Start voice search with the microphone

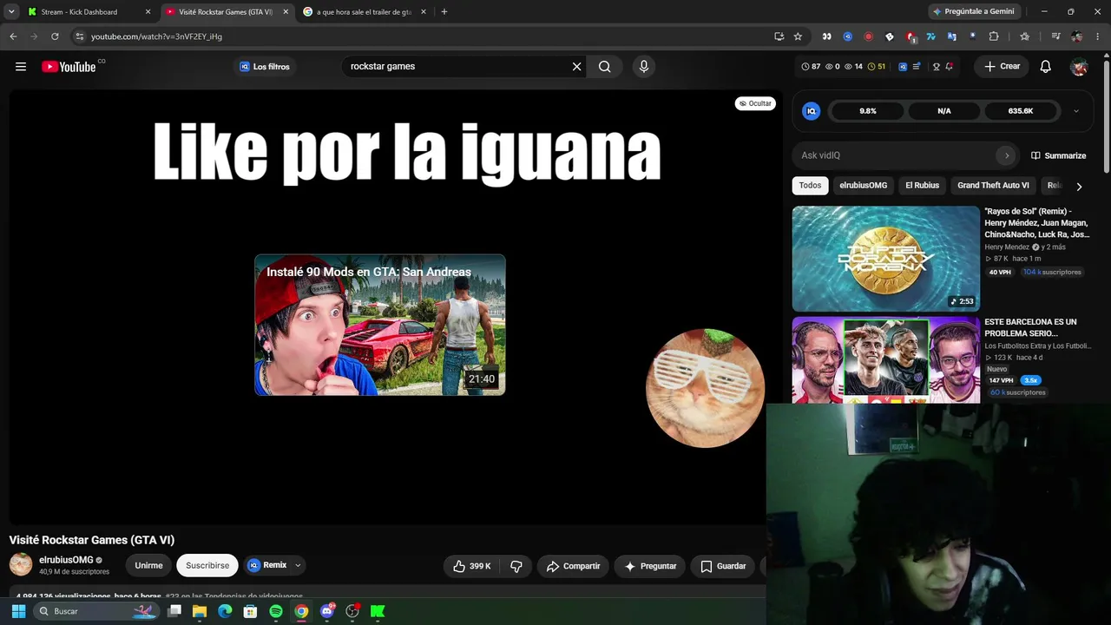pos(643,67)
